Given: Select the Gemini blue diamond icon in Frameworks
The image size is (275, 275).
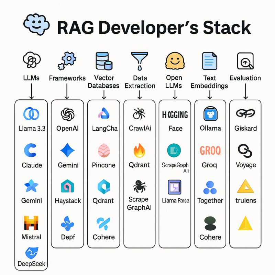Looking at the screenshot, I should click(67, 150).
